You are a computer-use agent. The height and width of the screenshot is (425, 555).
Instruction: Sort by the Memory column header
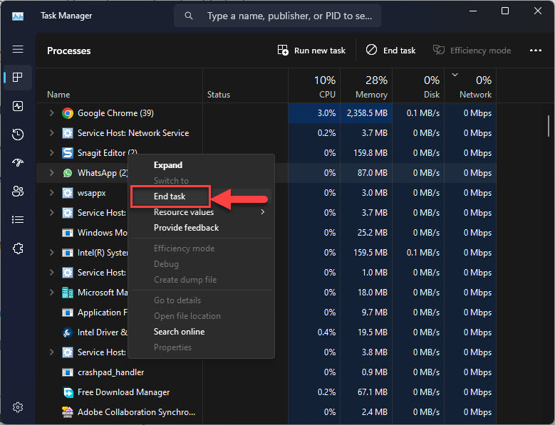[x=366, y=86]
